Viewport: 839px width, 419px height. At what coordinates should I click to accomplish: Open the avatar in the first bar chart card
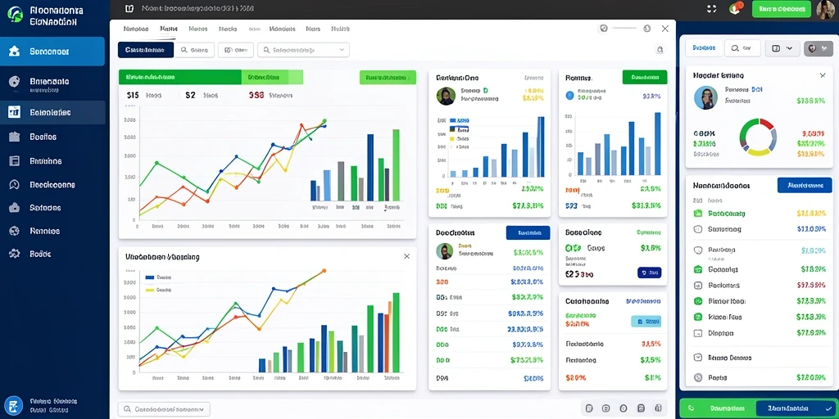point(446,97)
